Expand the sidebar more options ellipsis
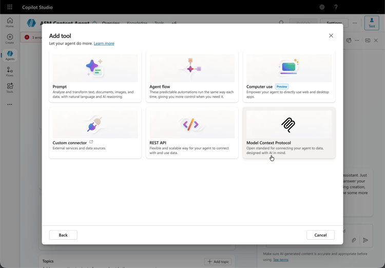385x268 pixels. point(10,104)
